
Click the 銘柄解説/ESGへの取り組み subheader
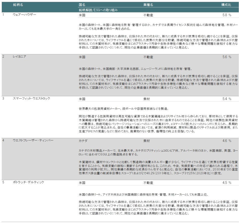98,10
